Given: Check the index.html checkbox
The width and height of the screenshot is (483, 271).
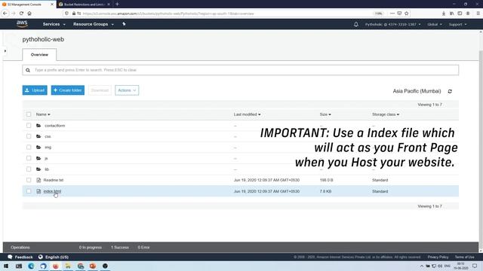Looking at the screenshot, I should (29, 191).
